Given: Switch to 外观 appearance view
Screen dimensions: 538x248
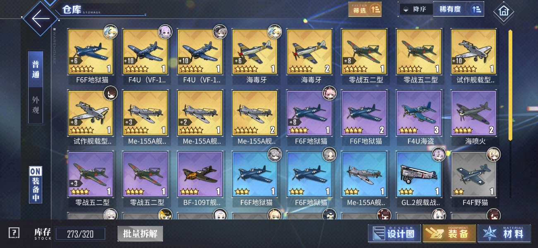Looking at the screenshot, I should pos(36,106).
